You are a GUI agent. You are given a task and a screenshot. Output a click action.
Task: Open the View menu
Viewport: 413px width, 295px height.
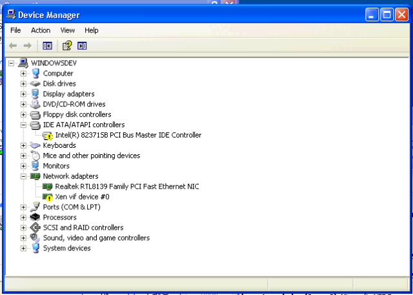(68, 30)
